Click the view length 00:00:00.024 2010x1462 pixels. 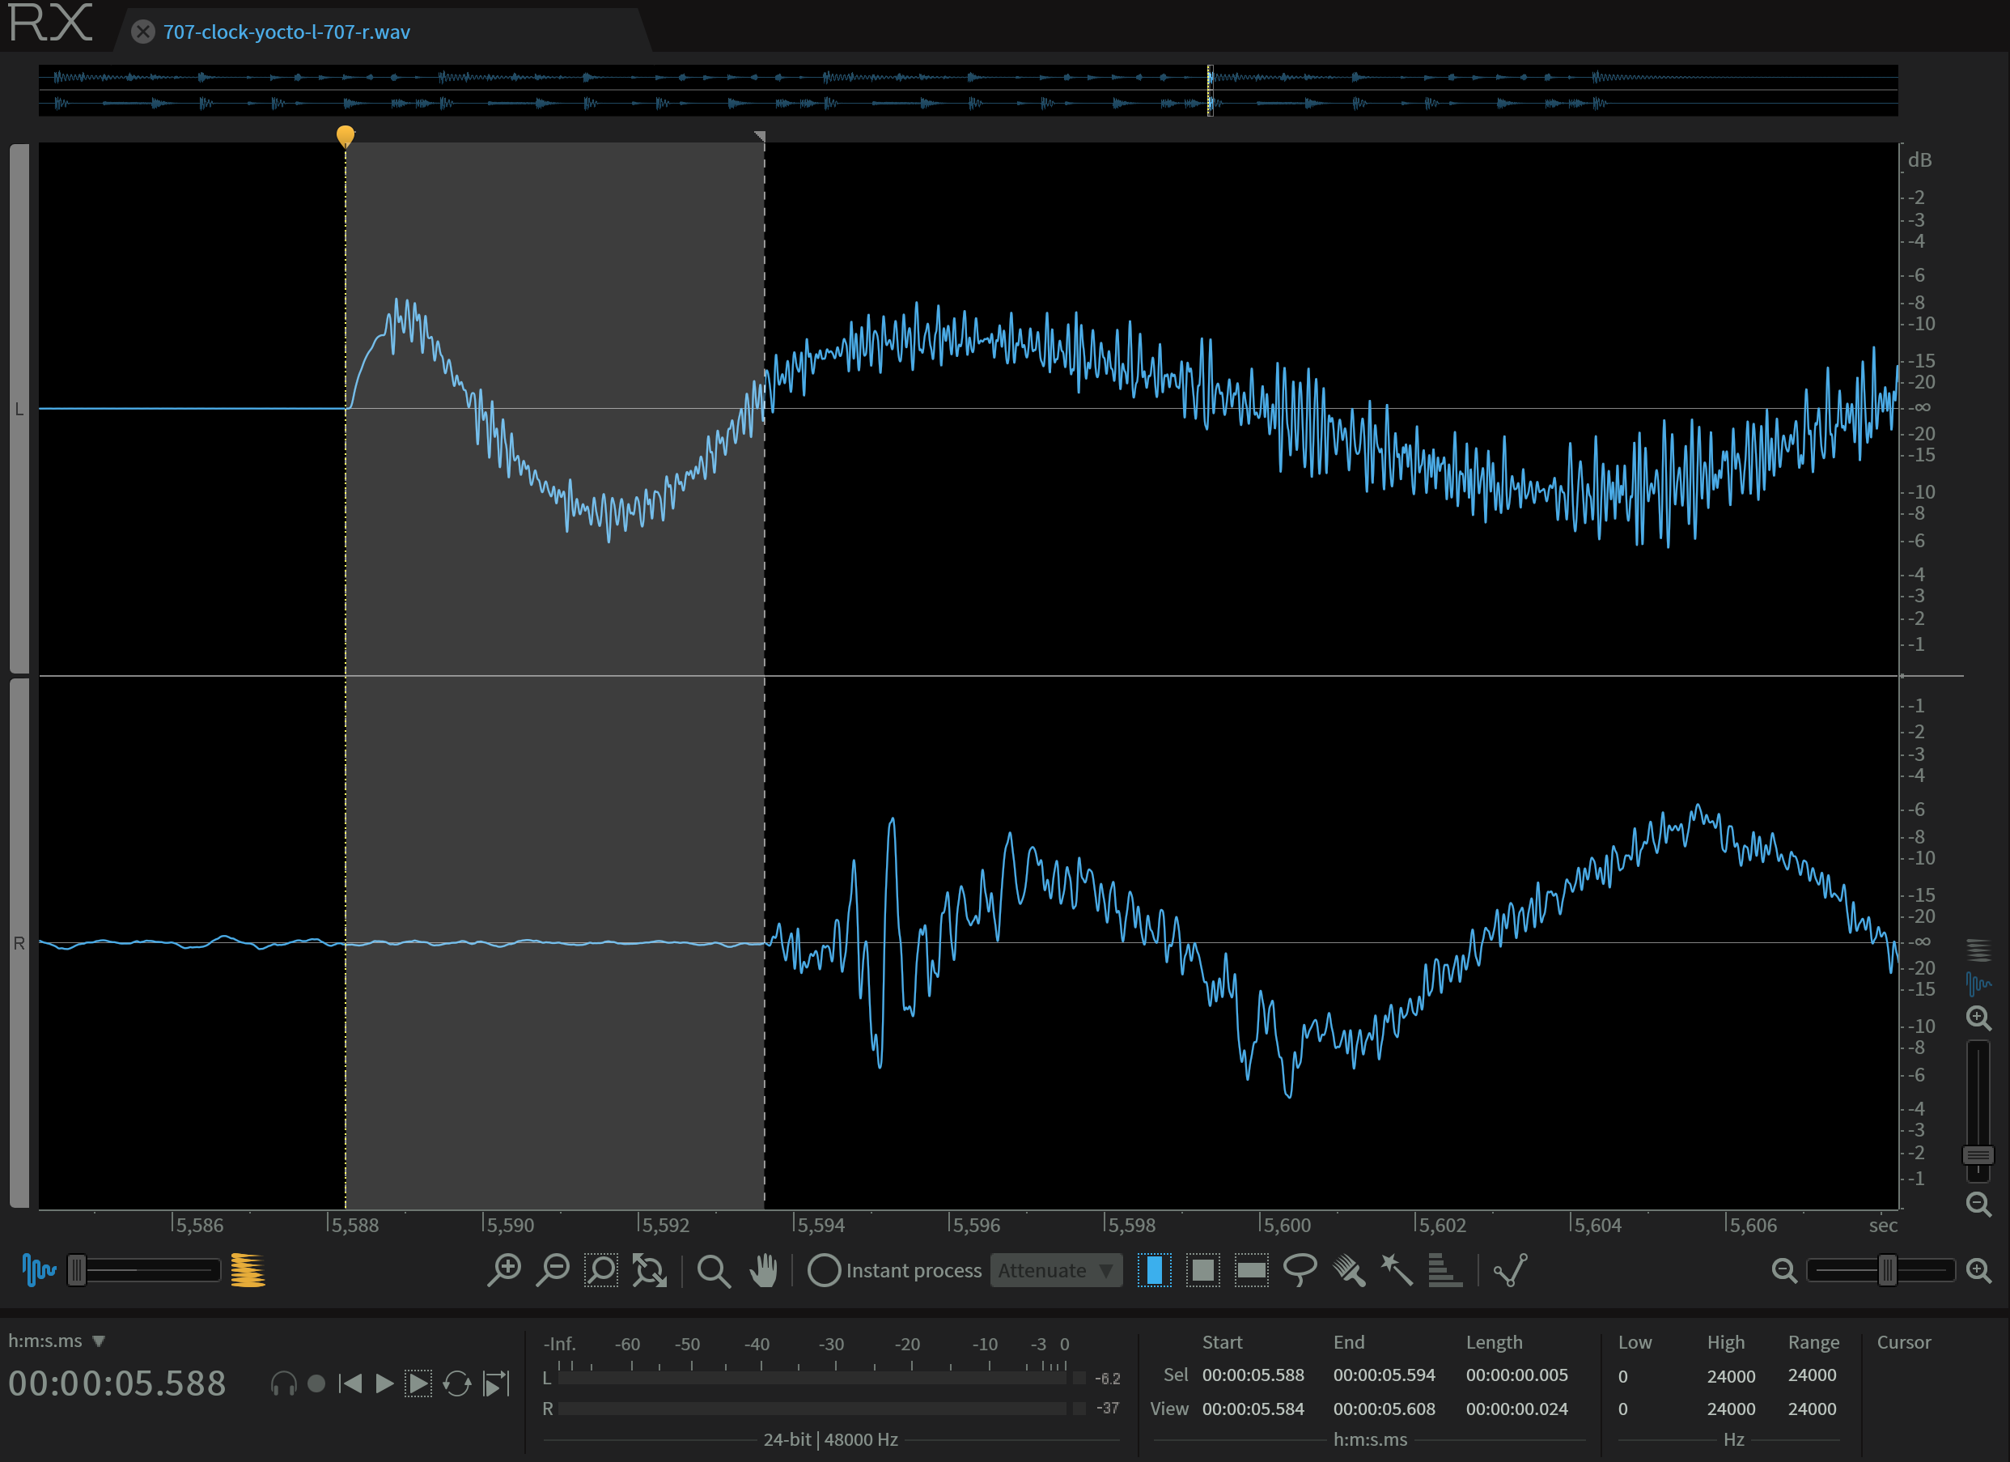point(1516,1409)
